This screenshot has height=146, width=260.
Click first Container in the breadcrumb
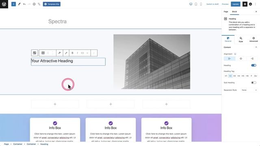[18, 144]
